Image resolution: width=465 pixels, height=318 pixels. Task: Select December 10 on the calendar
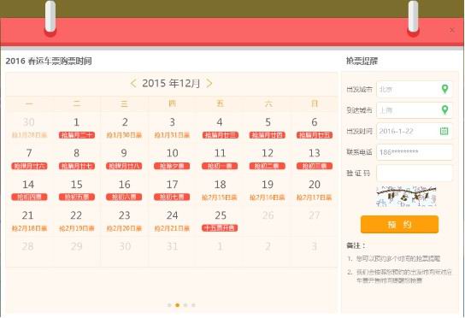pos(173,153)
